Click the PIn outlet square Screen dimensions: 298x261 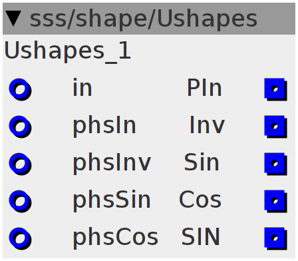(x=275, y=89)
